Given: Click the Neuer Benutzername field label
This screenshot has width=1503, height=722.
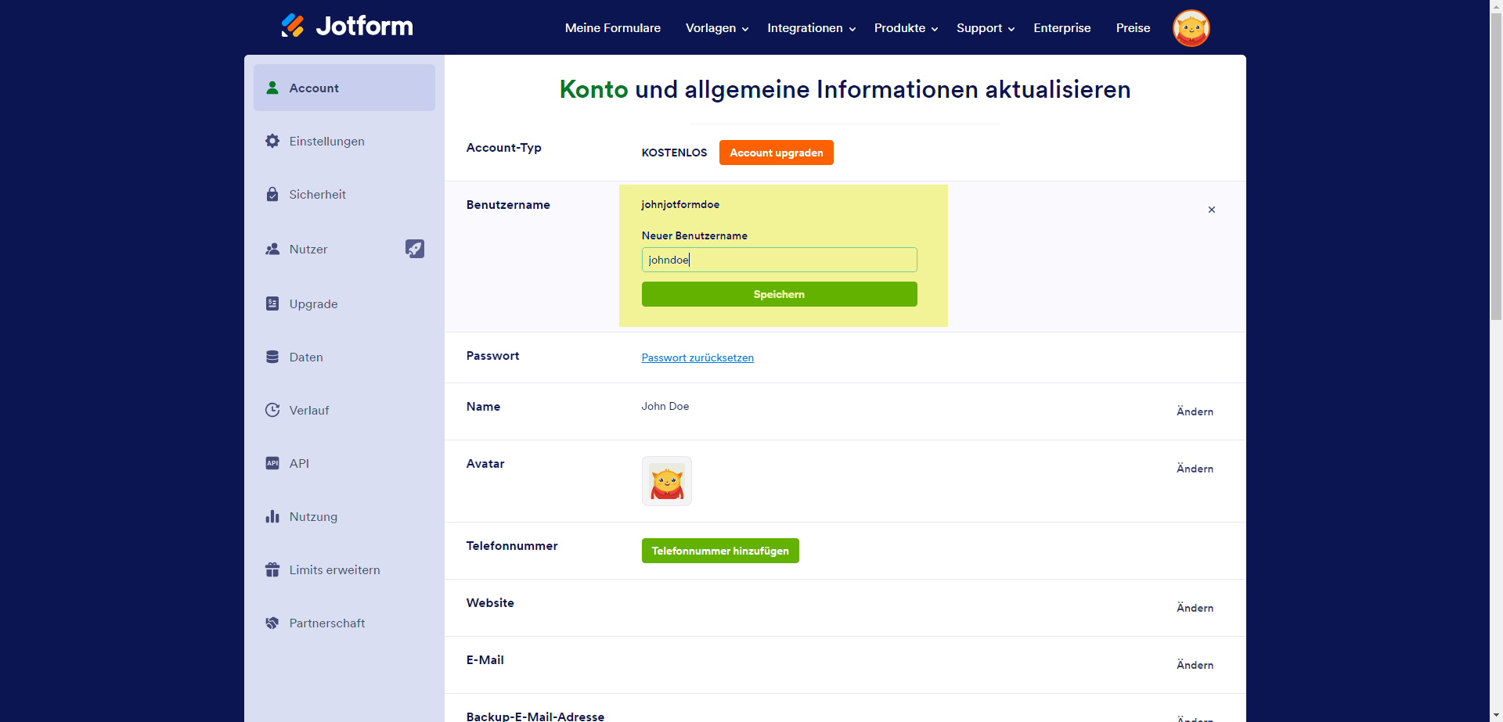Looking at the screenshot, I should point(694,235).
